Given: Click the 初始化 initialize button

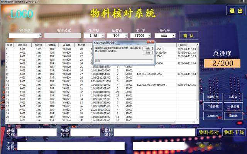Looking at the screenshot, I should click(233, 116).
